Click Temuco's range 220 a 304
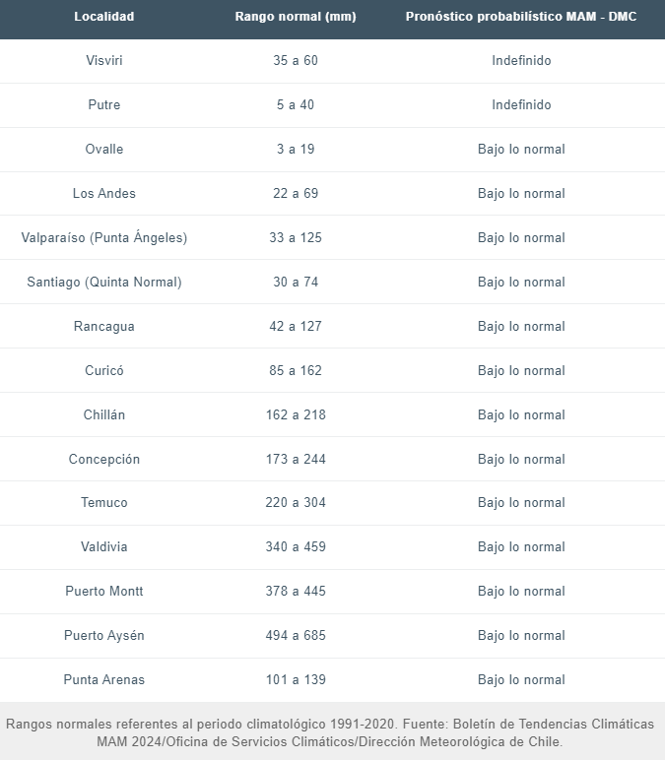Image resolution: width=665 pixels, height=760 pixels. [296, 503]
